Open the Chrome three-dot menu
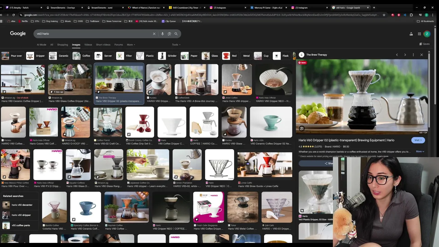 [433, 15]
